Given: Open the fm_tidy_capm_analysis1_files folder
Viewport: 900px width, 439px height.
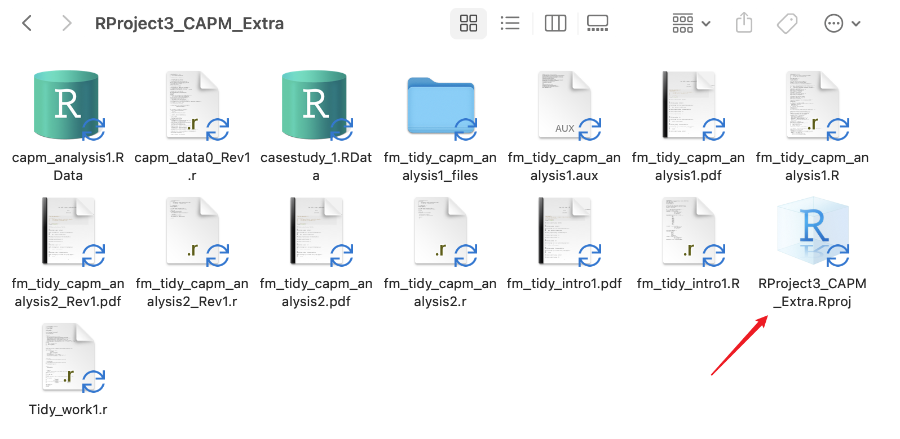Looking at the screenshot, I should click(440, 106).
